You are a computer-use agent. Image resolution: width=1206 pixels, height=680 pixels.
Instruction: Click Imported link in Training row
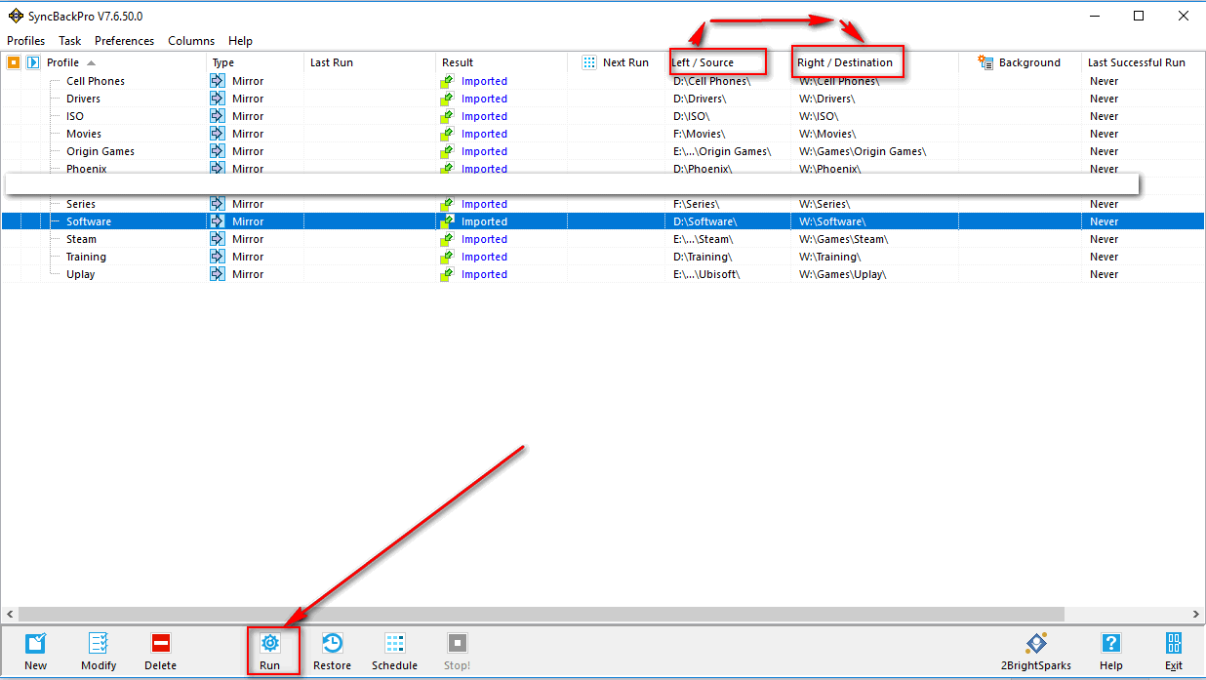(484, 257)
